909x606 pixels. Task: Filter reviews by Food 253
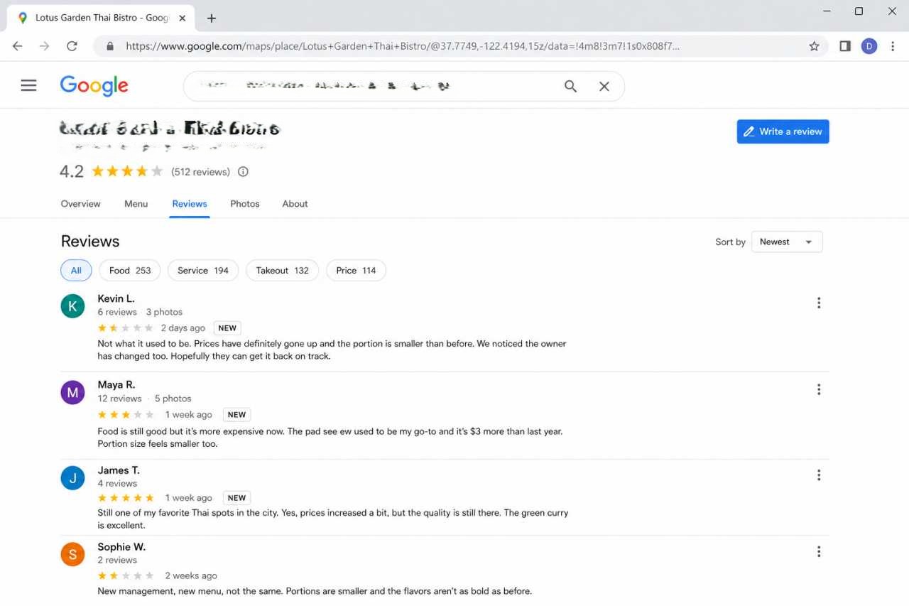(x=130, y=271)
